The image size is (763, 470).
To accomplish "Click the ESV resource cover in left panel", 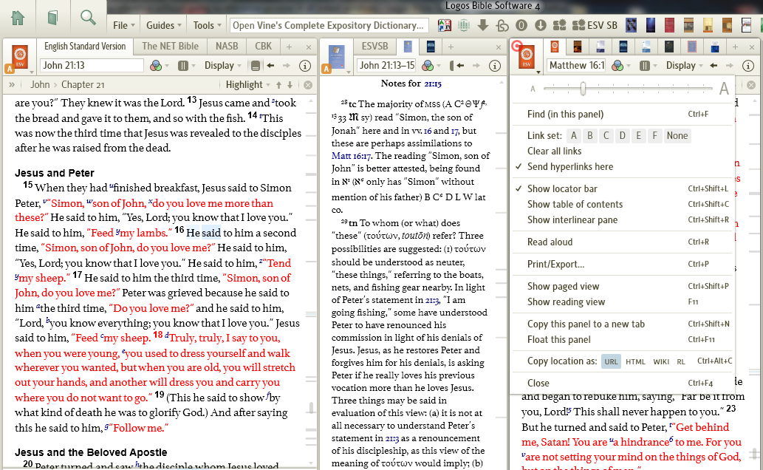I will (20, 57).
